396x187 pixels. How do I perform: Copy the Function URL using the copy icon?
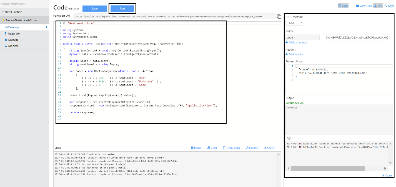(x=279, y=17)
